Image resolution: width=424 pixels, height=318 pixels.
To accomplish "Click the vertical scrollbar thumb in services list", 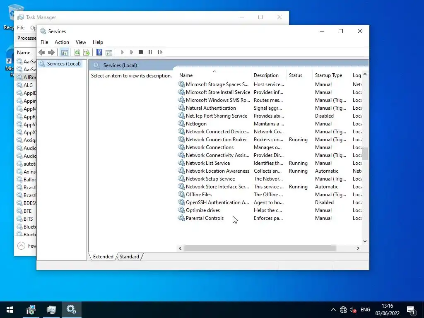I will (x=365, y=154).
